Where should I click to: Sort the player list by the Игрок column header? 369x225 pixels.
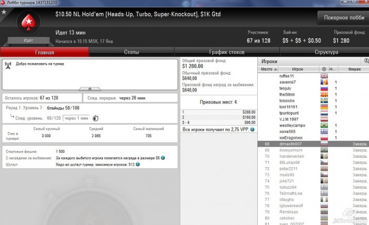tap(299, 69)
